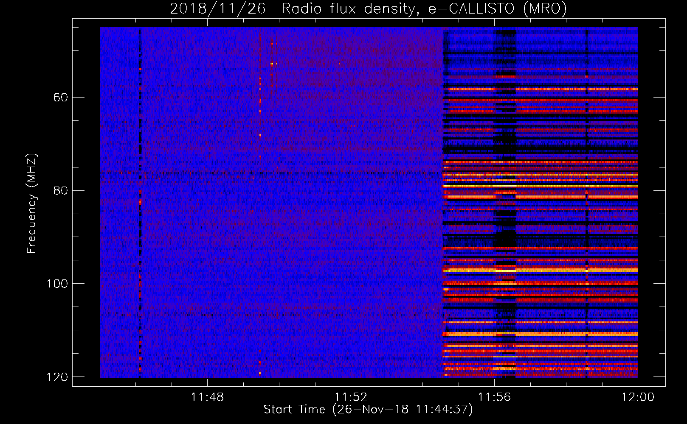Click the 11:48 time tick label
This screenshot has width=687, height=424.
click(x=207, y=397)
